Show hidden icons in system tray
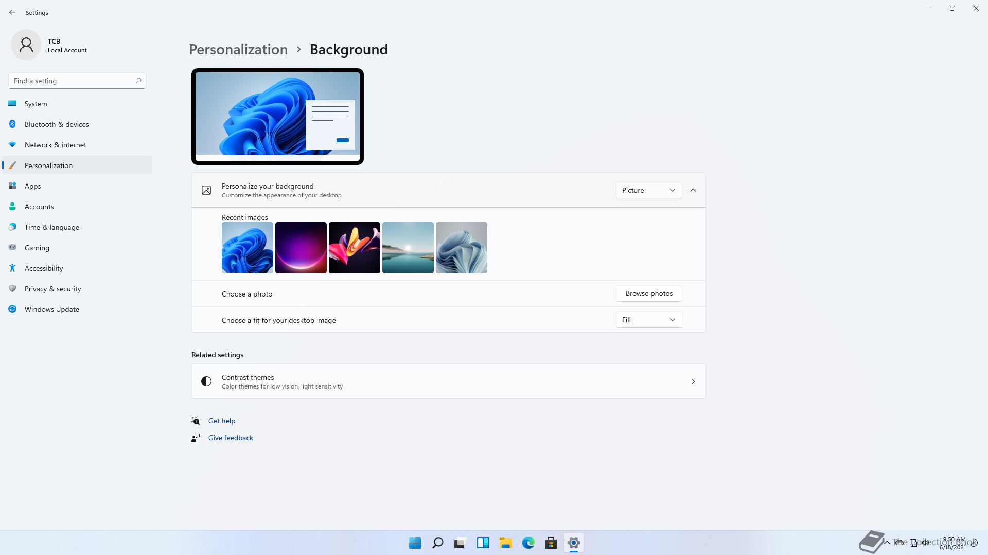The height and width of the screenshot is (555, 988). tap(887, 542)
